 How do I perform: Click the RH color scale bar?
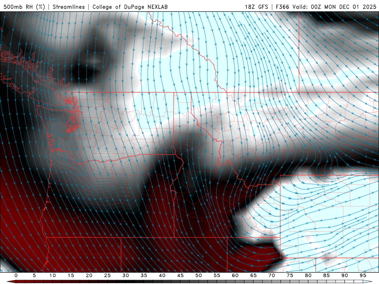(189, 282)
